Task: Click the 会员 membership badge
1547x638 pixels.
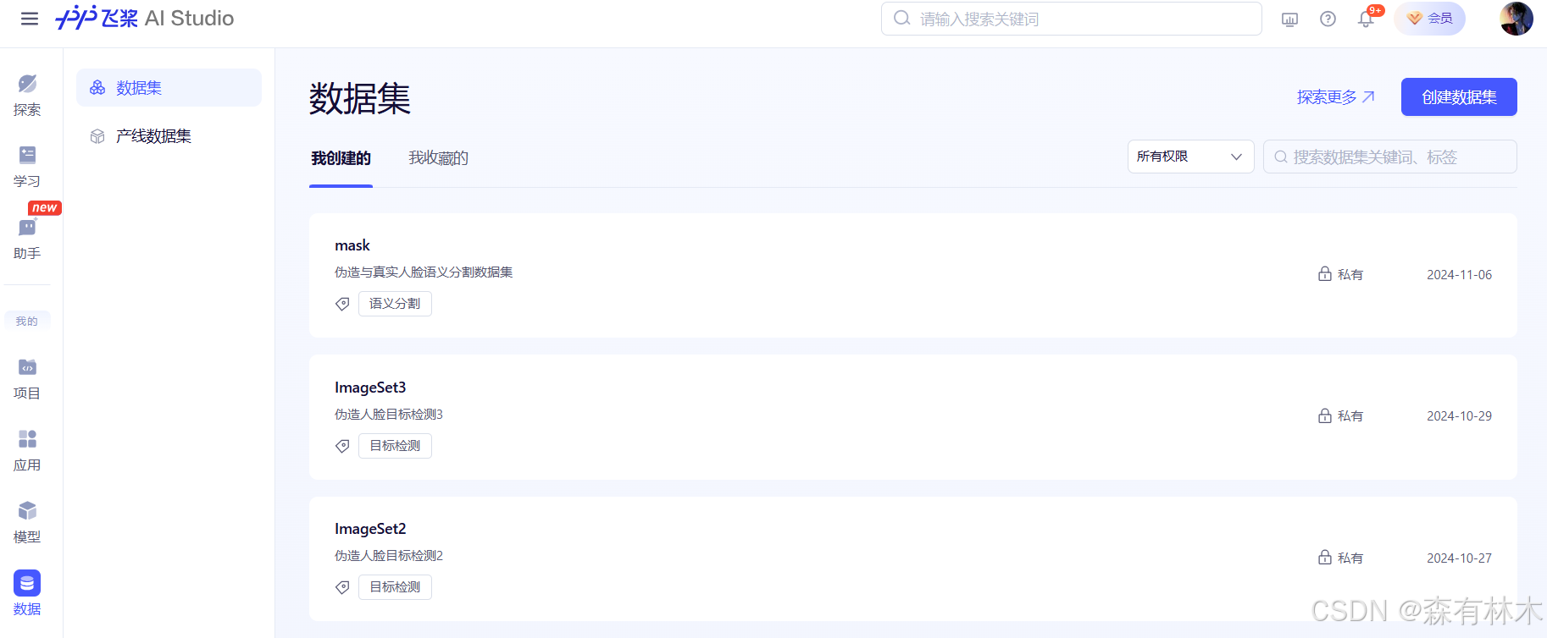Action: pos(1430,19)
